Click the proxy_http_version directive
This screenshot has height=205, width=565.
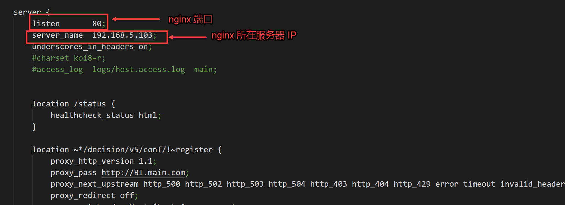(92, 161)
